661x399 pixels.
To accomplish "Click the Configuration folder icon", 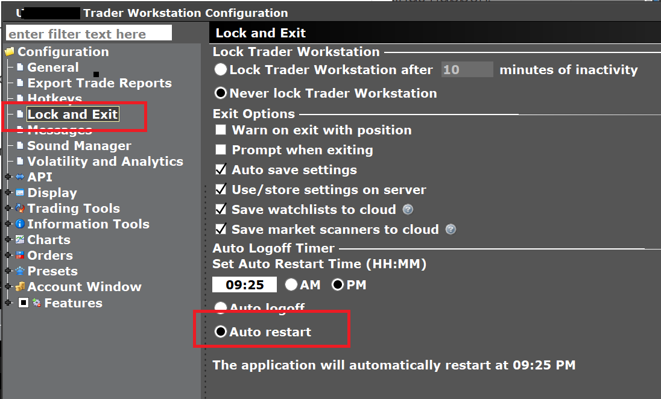I will pos(9,52).
